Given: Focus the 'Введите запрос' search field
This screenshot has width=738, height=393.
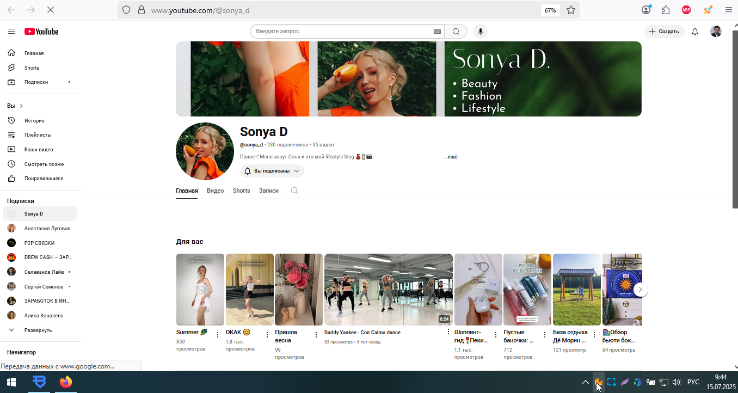Looking at the screenshot, I should tap(343, 32).
